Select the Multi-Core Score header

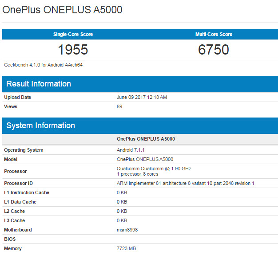[x=214, y=34]
